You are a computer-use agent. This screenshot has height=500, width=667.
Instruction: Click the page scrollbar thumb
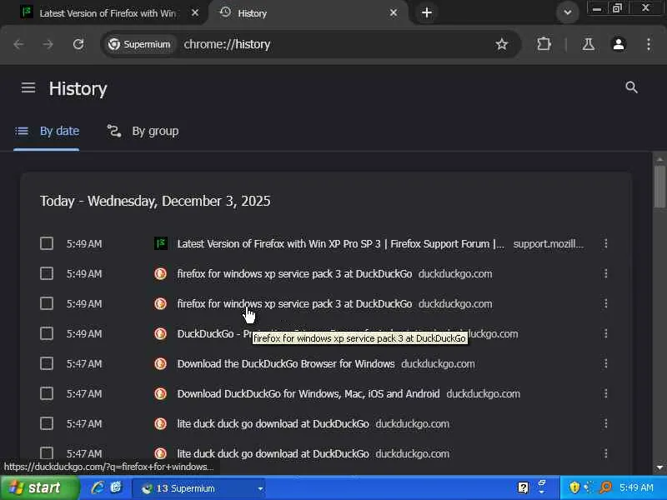[659, 187]
